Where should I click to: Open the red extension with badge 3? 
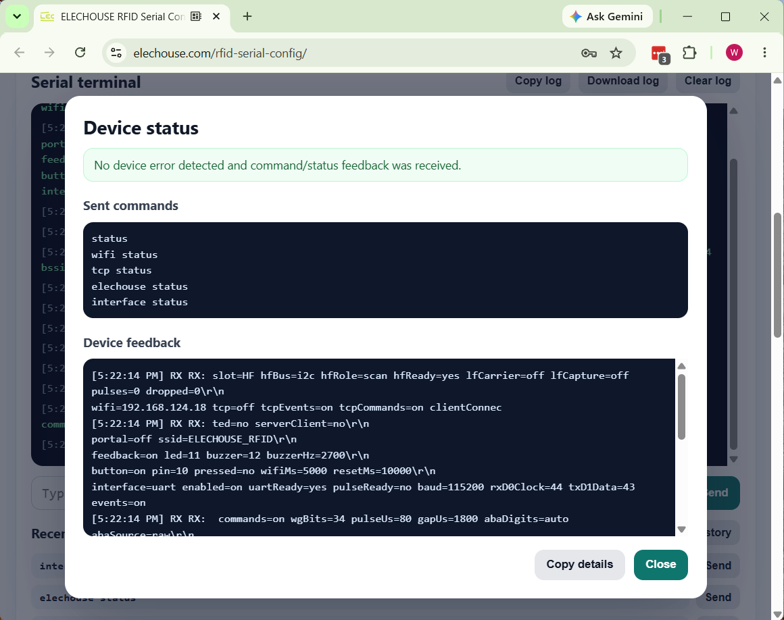660,53
